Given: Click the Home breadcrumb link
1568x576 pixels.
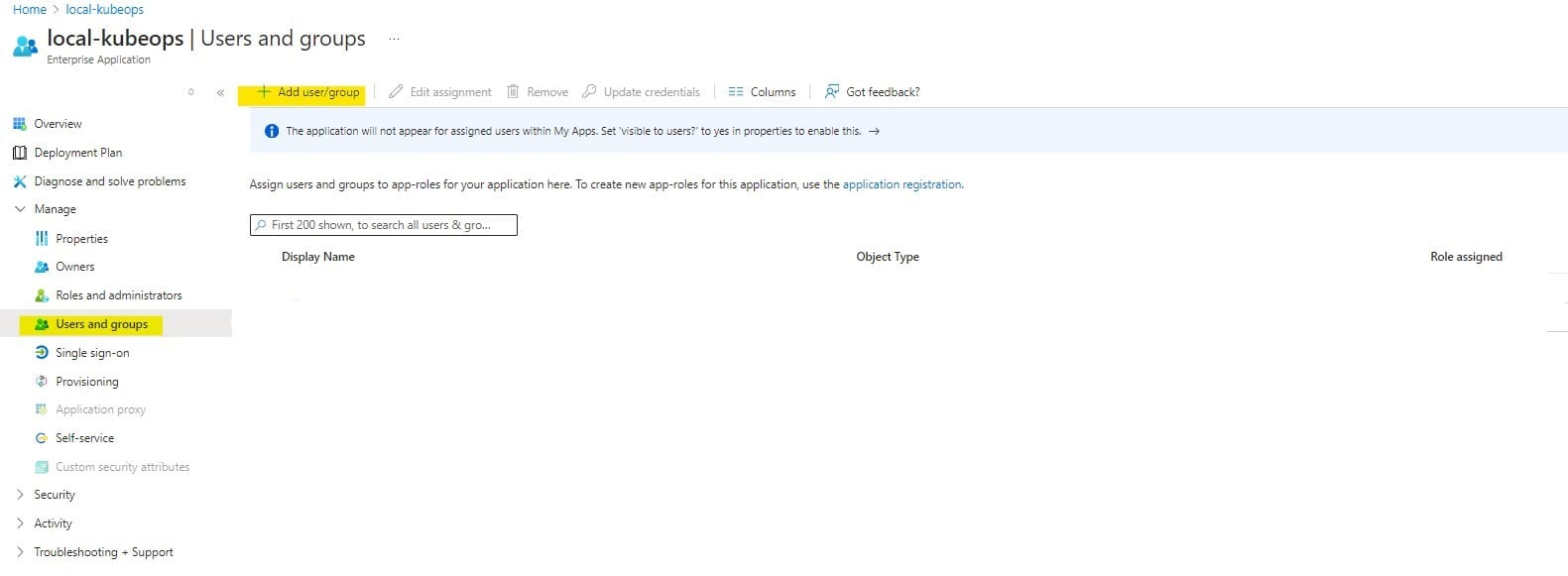Looking at the screenshot, I should [x=30, y=10].
